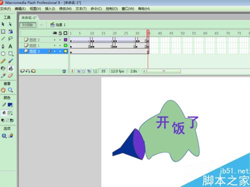The image size is (250, 187).
Task: Click the Add Motion Guide icon
Action: point(27,71)
